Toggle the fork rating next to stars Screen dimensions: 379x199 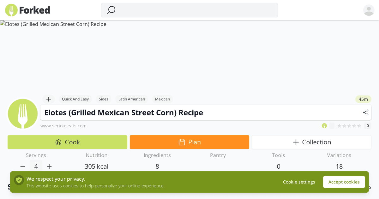332,125
